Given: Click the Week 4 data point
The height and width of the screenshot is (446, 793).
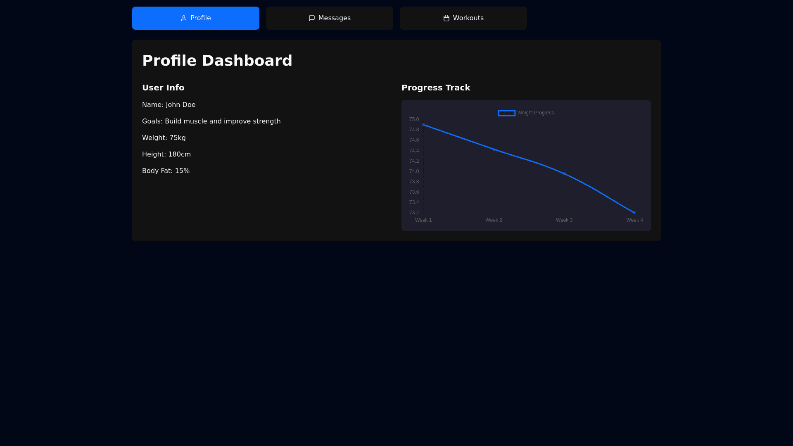Looking at the screenshot, I should [635, 213].
